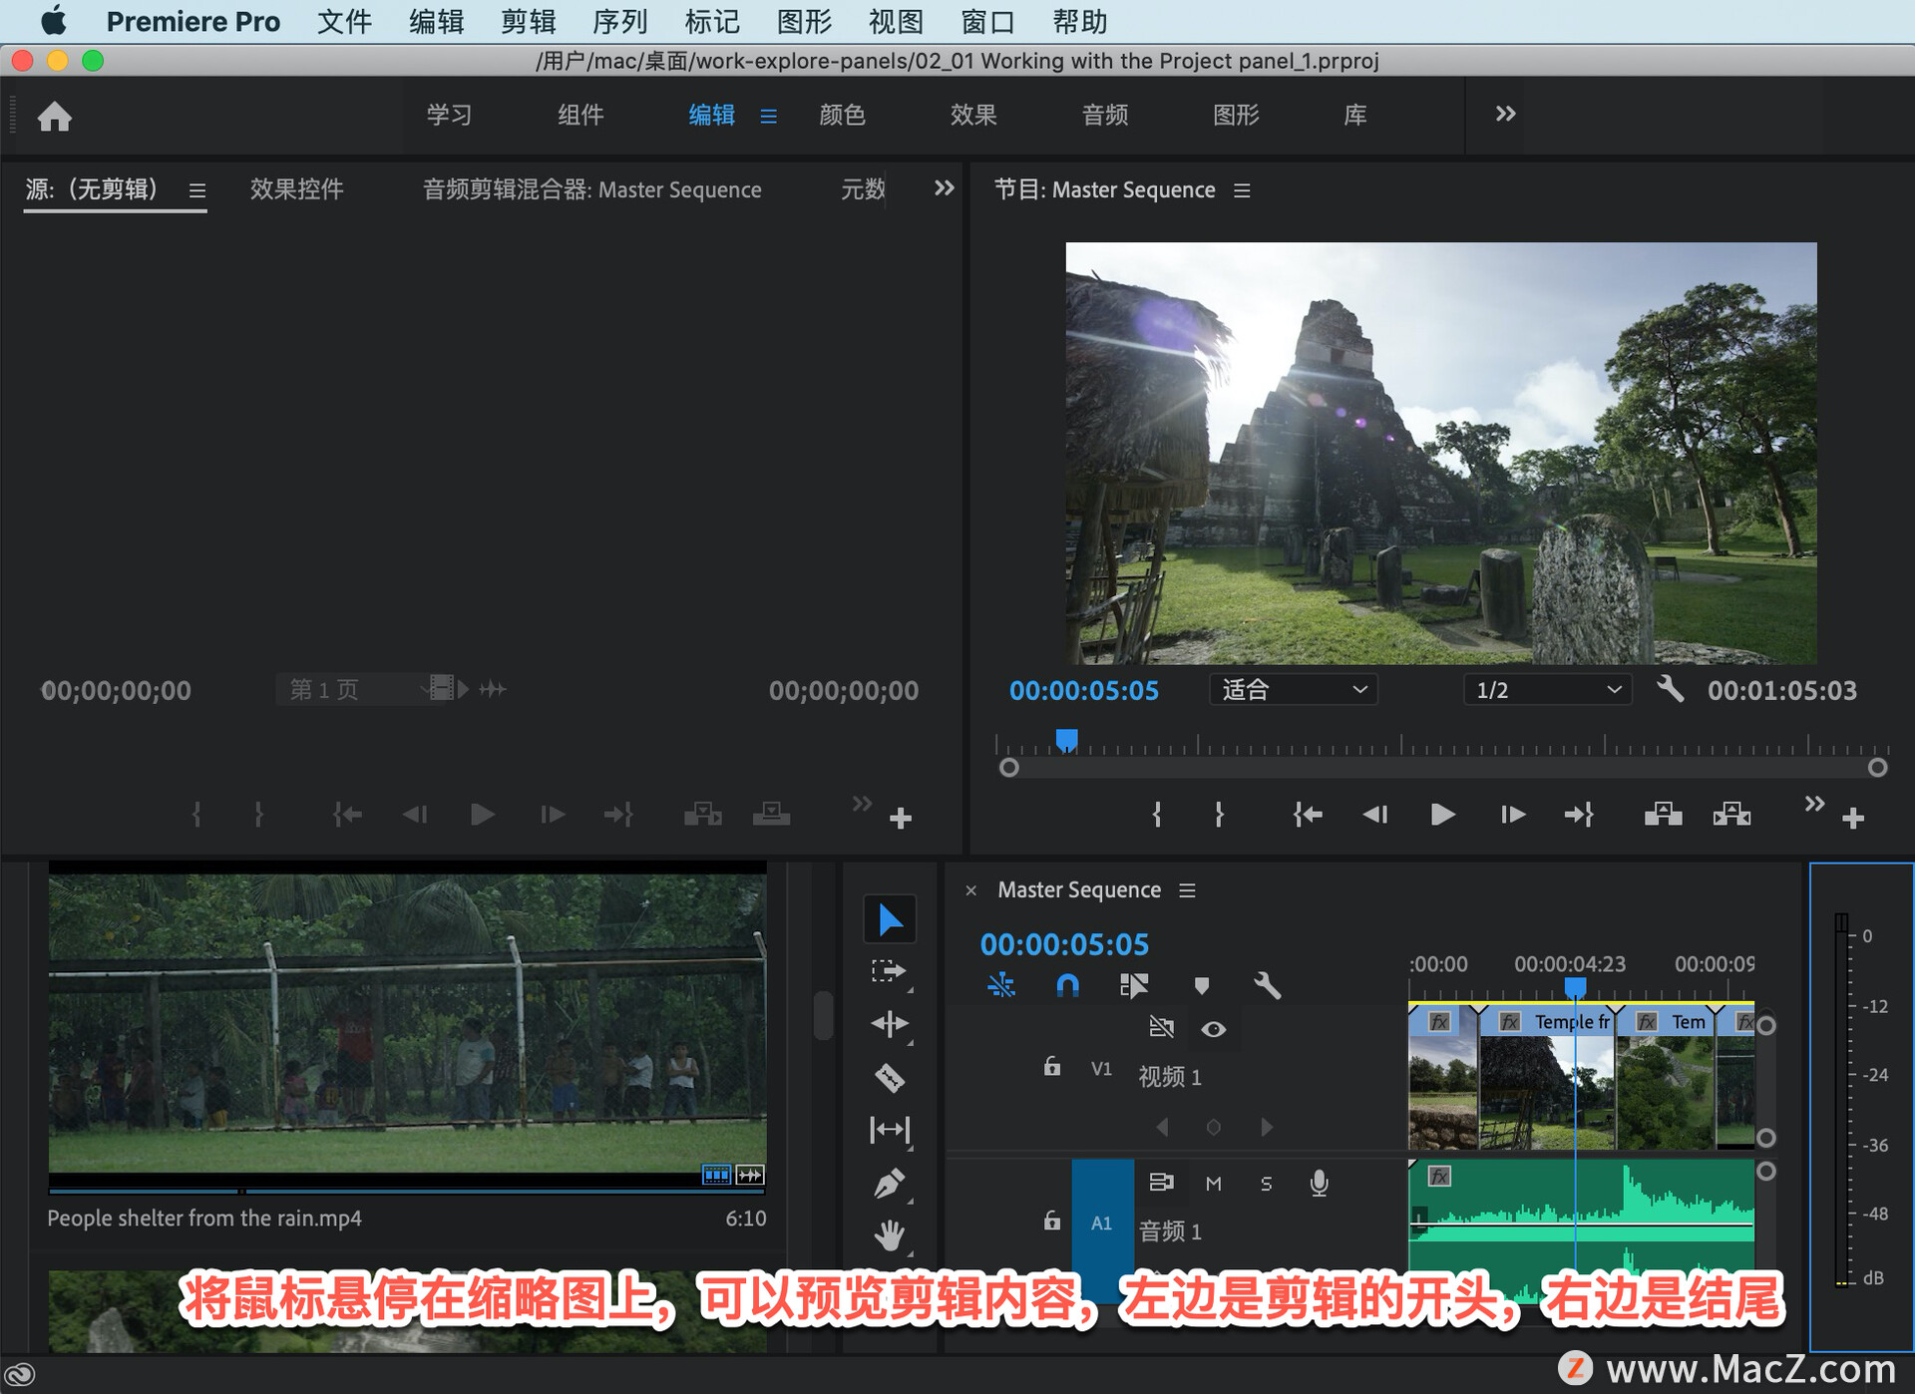Mark Out point in Program monitor

[1219, 815]
